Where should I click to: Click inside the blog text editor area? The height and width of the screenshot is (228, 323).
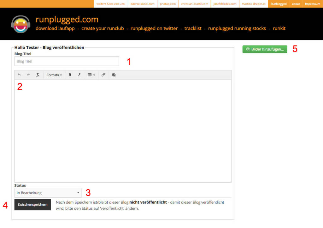(x=123, y=131)
